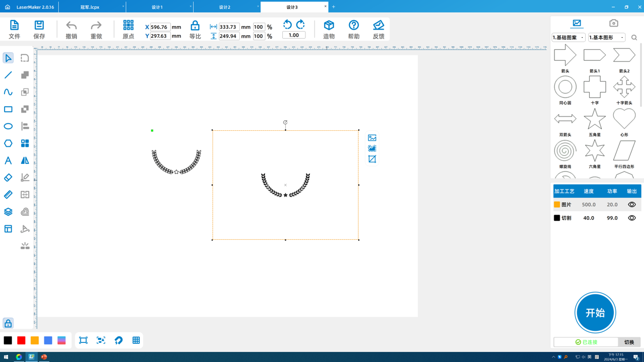Select the rectangle drawing tool

tap(8, 109)
